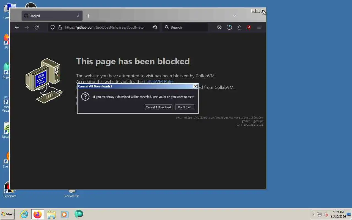
Task: Choose Don't Exit in the dialog
Action: click(185, 107)
